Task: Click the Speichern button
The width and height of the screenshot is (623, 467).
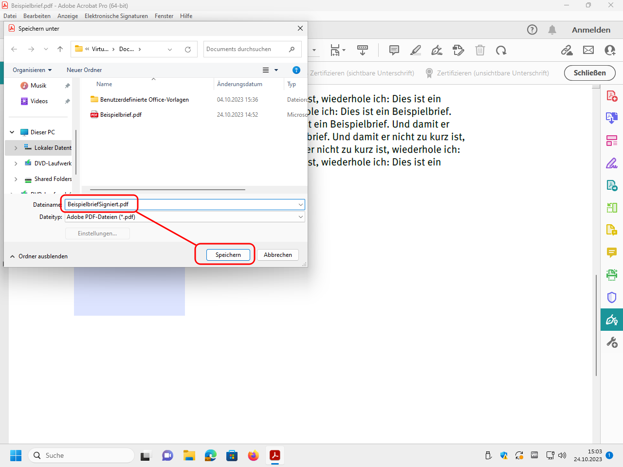Action: pyautogui.click(x=228, y=255)
